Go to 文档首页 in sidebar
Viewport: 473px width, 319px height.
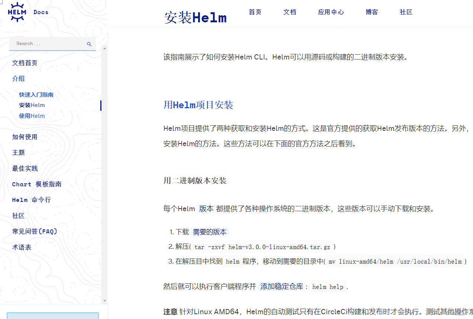coord(25,63)
